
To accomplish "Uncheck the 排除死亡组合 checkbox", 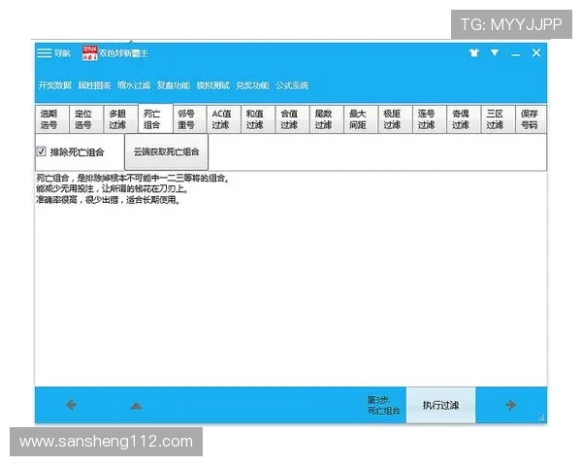I will (x=41, y=151).
